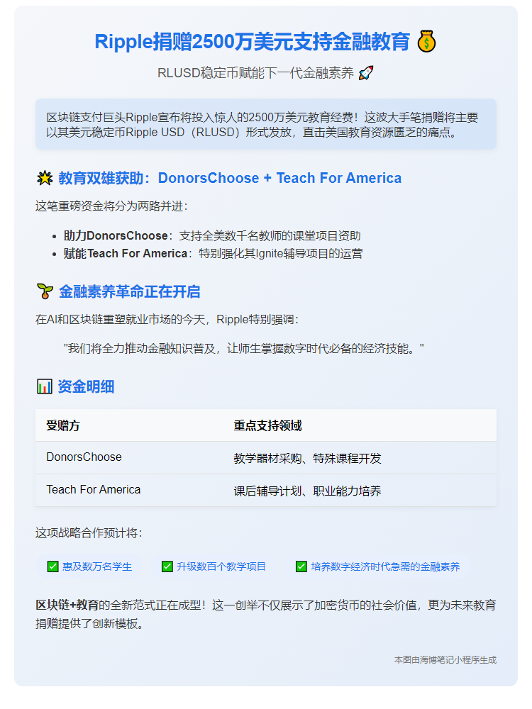The image size is (532, 709).
Task: Click the green checkmark beside 升级数百个教学项目
Action: click(167, 566)
